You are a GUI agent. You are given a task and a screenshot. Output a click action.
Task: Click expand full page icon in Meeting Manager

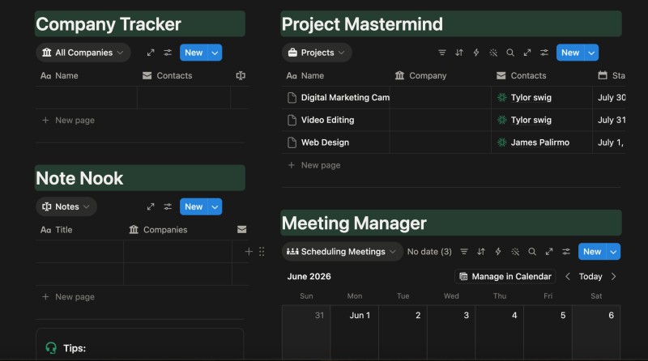tap(549, 252)
